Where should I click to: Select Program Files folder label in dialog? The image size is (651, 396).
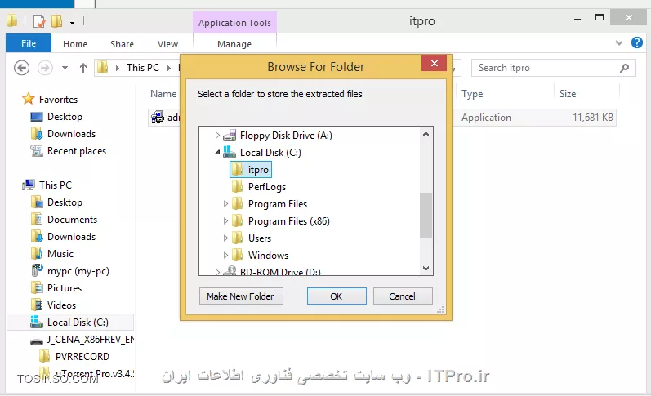(x=278, y=204)
